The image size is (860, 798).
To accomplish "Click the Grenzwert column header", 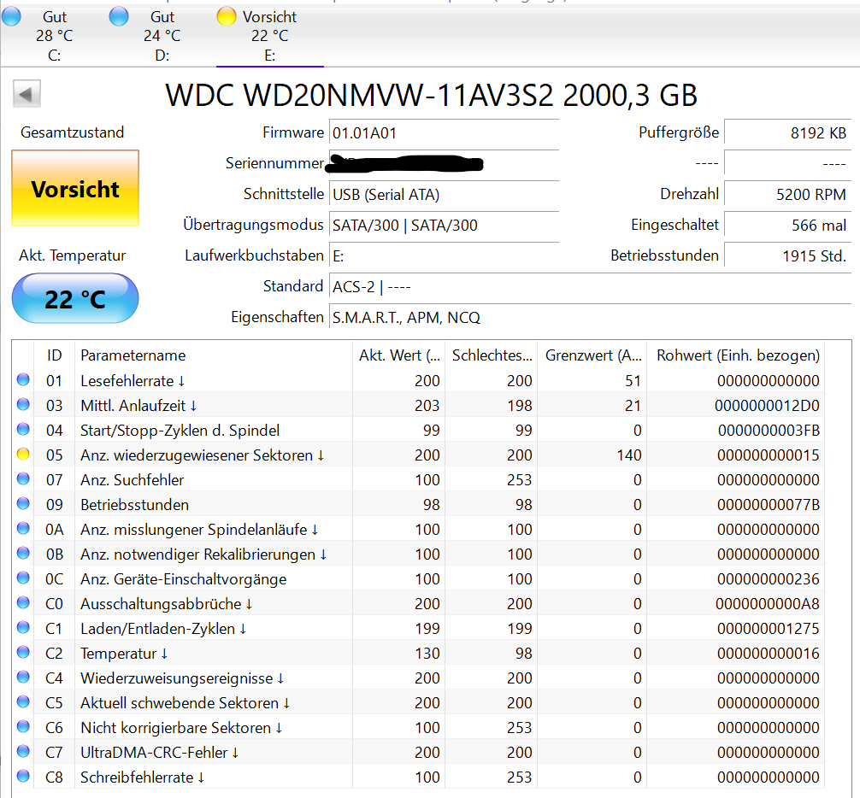I will pos(592,355).
